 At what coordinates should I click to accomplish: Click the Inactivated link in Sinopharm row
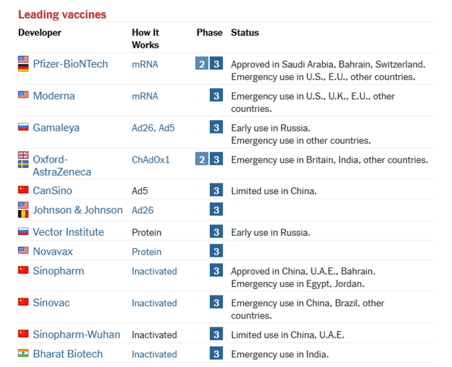(x=154, y=271)
